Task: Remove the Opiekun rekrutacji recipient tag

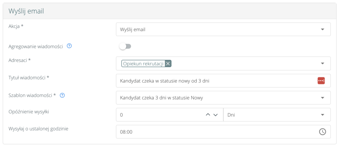Action: point(168,64)
